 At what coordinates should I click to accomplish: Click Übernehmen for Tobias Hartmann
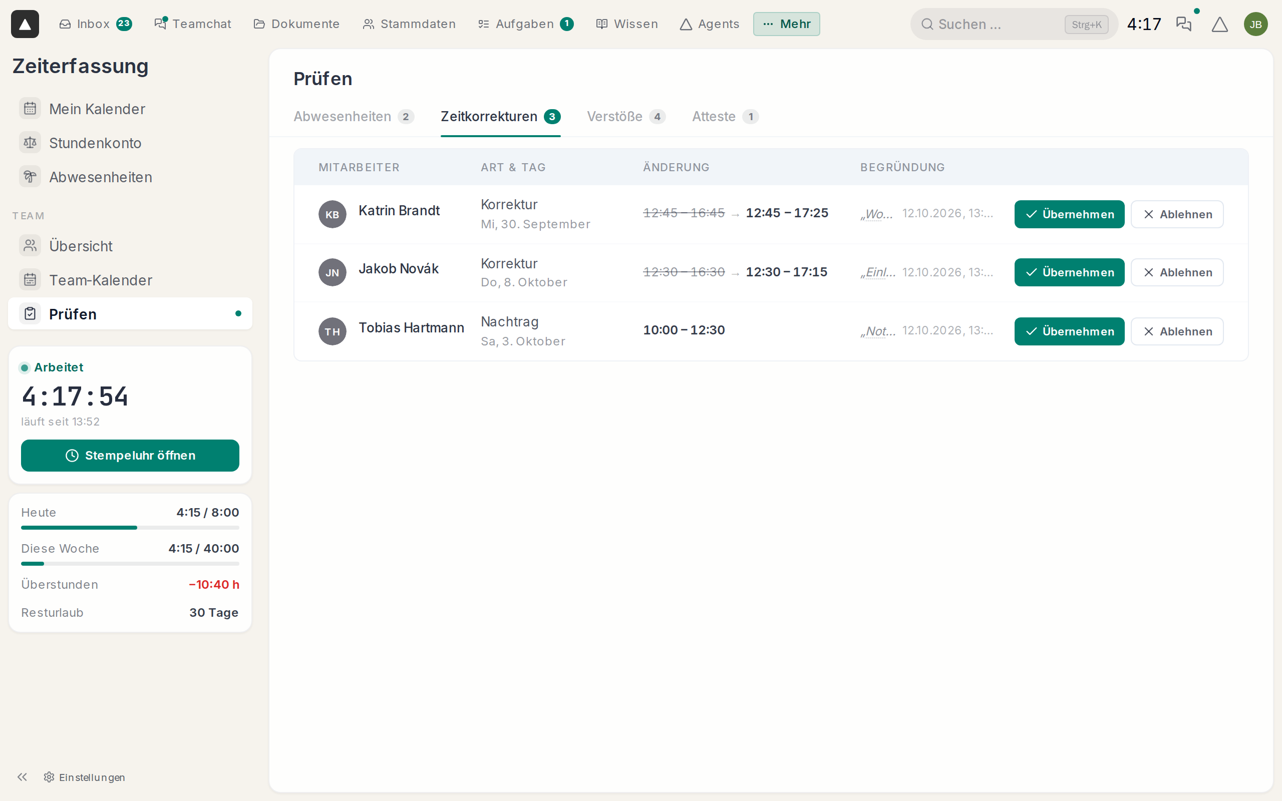pos(1069,331)
